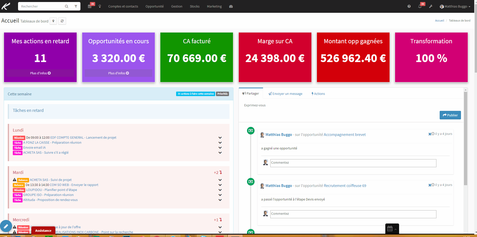Click the Mardi +2 red arrow indicator
Image resolution: width=477 pixels, height=237 pixels.
[218, 172]
